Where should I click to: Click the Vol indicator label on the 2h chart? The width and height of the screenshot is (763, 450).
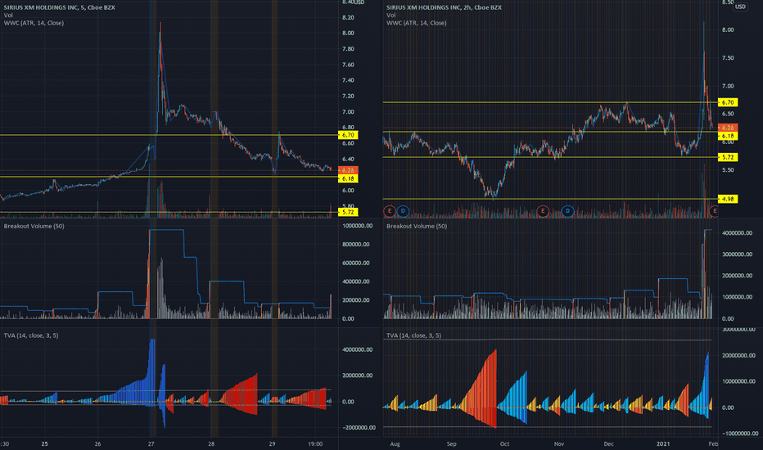391,15
